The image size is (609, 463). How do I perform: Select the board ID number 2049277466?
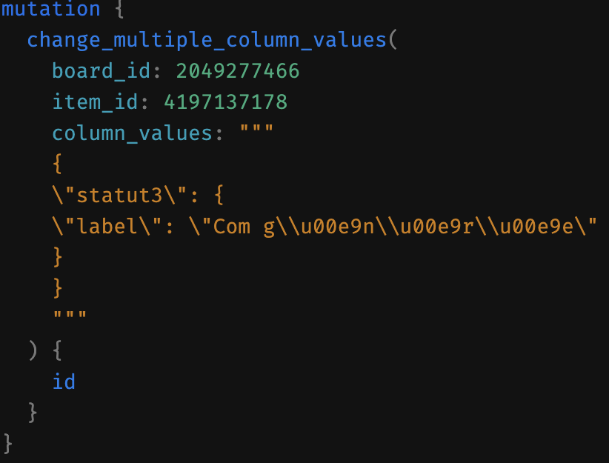(238, 71)
